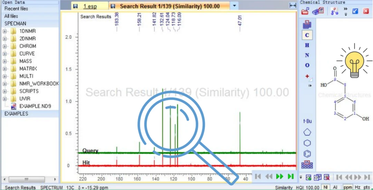Screen dimensions: 373x190
Task: Switch axis units to Hz
Action: [357, 187]
